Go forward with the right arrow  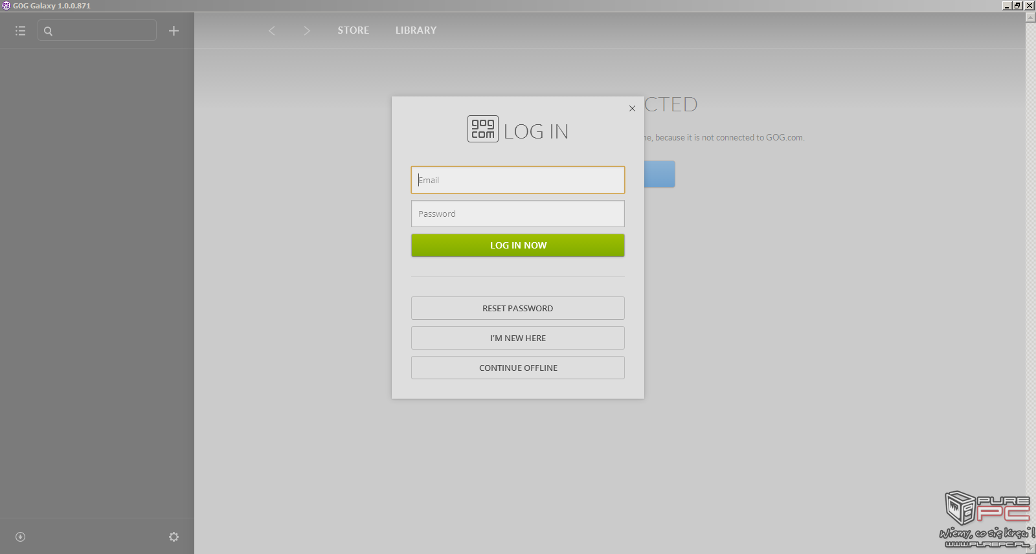tap(307, 30)
